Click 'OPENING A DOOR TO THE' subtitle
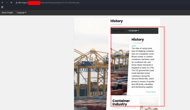Viewport: 190px width, 110px height. point(124,108)
